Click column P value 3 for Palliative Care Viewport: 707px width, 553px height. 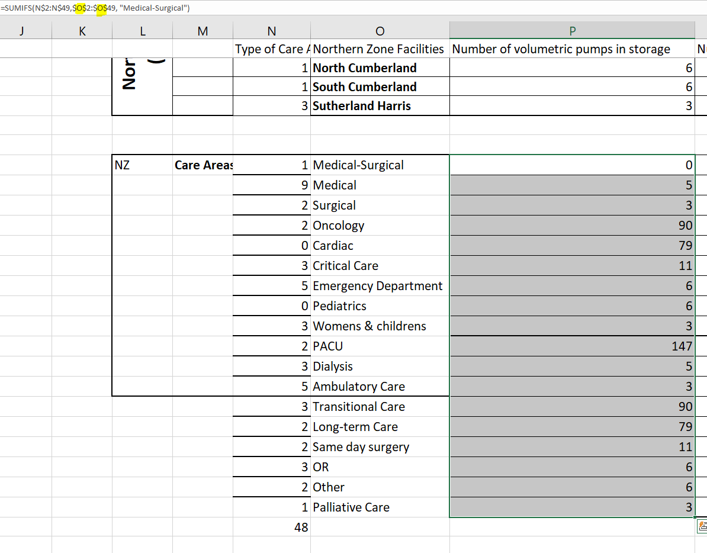[572, 507]
